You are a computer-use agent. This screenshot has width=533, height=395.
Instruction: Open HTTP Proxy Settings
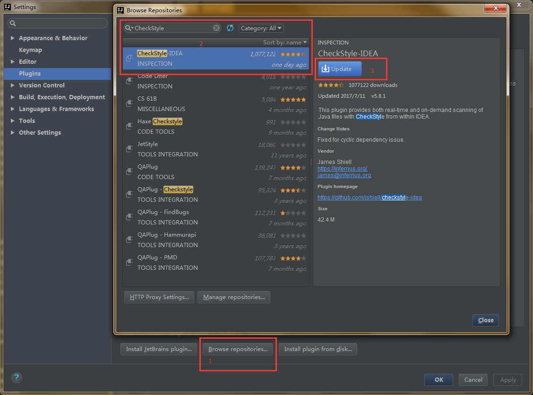159,297
